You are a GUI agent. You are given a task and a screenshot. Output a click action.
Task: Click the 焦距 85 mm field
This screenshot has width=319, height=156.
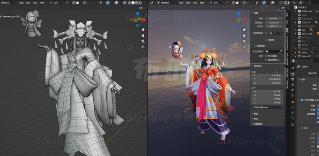coord(274,19)
